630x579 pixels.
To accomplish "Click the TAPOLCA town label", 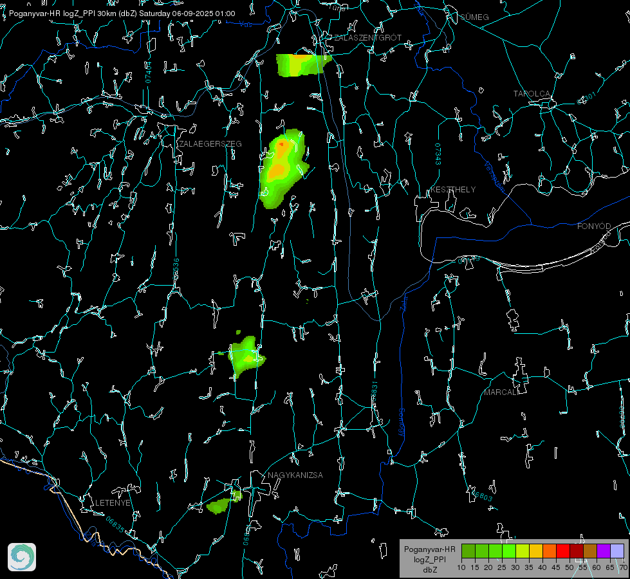I will coord(532,93).
